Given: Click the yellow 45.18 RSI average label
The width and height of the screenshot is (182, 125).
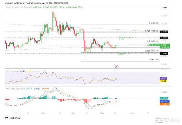Looking at the screenshot, I should point(163,81).
